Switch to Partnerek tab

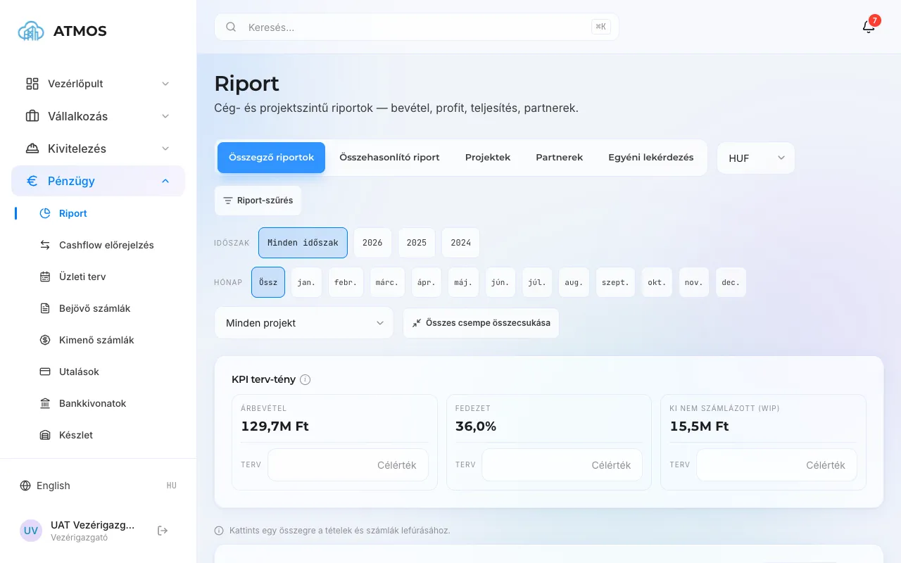[x=560, y=158]
